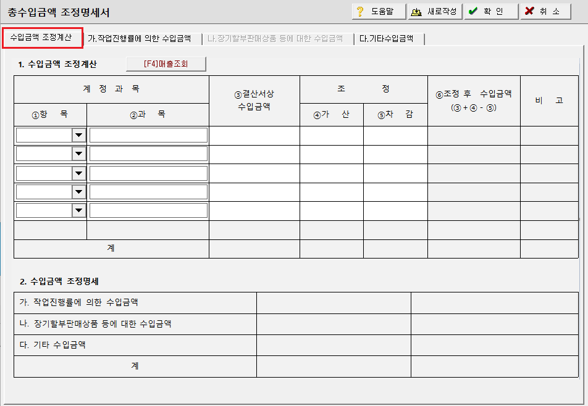Click the red X on 취소
The width and height of the screenshot is (588, 406).
529,11
